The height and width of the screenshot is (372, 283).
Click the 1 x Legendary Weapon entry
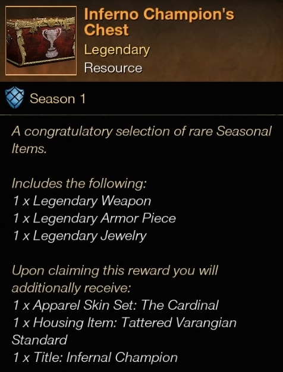[82, 202]
